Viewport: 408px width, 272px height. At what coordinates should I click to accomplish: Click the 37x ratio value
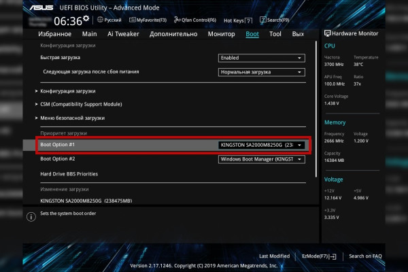click(357, 84)
